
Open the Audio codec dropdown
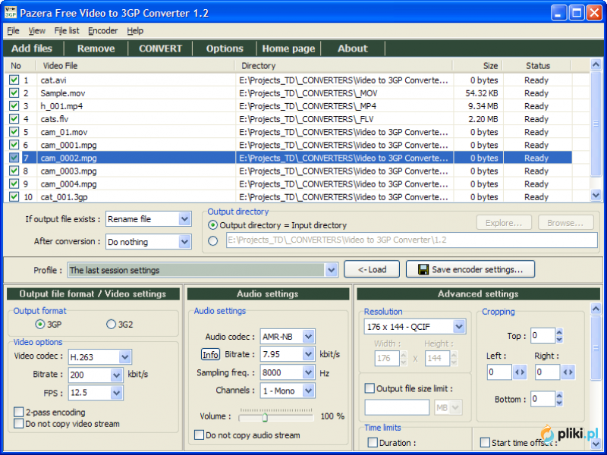(x=308, y=336)
